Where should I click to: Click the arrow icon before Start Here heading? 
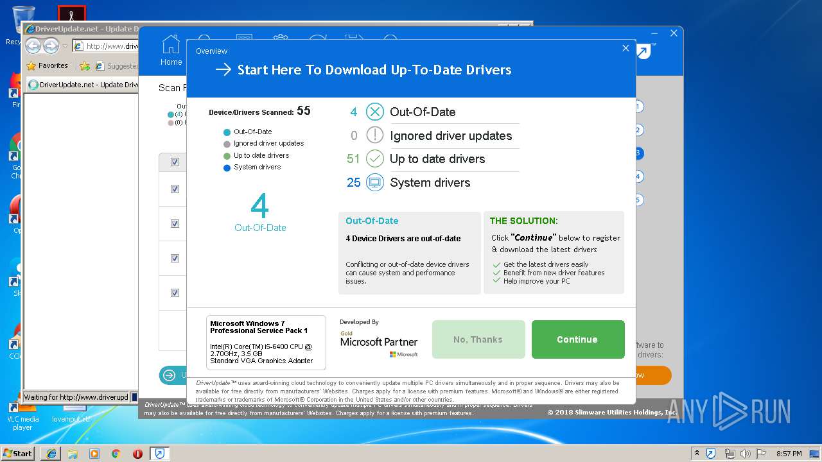(x=223, y=69)
